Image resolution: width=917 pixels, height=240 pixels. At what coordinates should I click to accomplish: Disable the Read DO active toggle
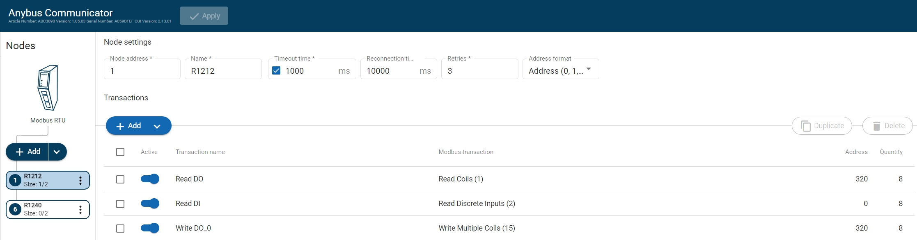(x=150, y=179)
